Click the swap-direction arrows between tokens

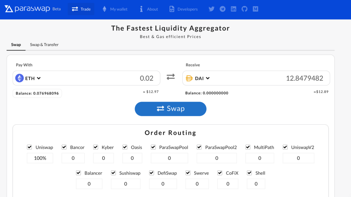tap(171, 77)
